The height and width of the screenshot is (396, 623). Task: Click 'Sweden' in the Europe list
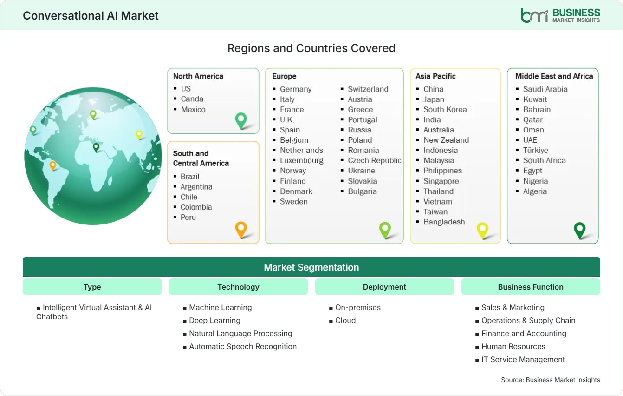[294, 202]
